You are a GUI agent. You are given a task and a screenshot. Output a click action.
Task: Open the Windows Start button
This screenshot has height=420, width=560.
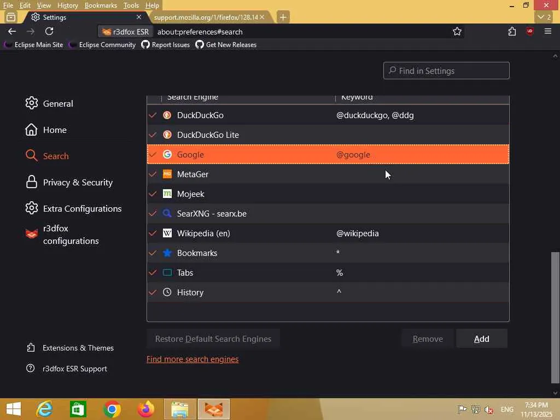14,409
